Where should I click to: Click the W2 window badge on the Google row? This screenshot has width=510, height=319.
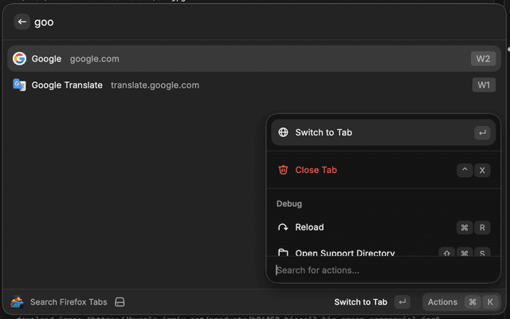pos(483,58)
